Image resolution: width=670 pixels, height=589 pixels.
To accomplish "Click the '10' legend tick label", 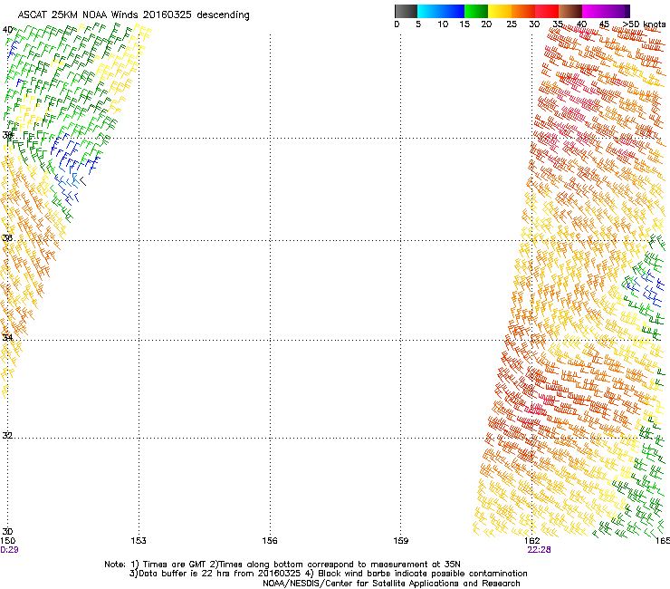I will [443, 24].
